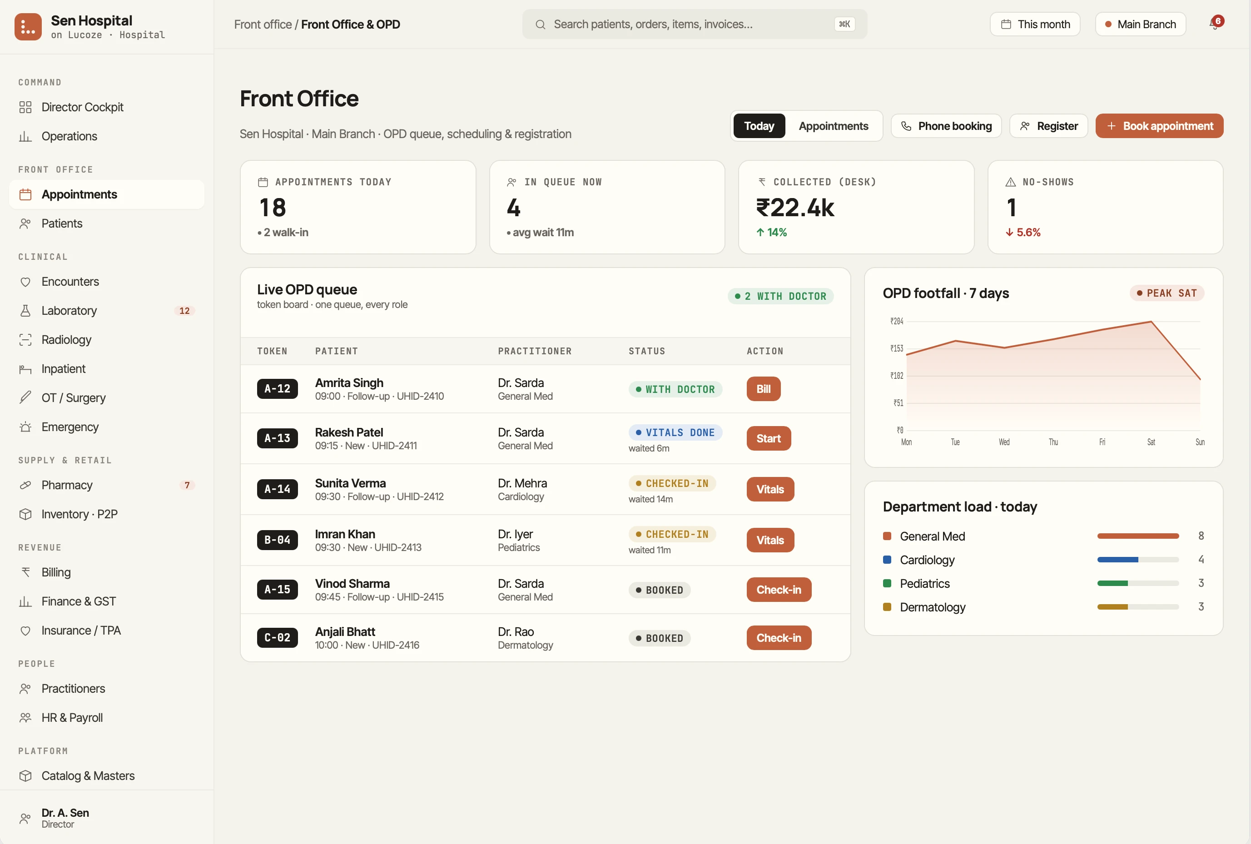Click the 2 WITH DOCTOR badge
Viewport: 1251px width, 844px height.
[x=780, y=296]
